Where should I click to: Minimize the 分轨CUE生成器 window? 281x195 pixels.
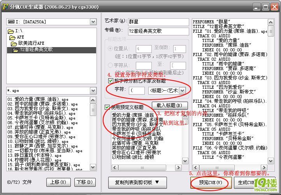(256, 7)
